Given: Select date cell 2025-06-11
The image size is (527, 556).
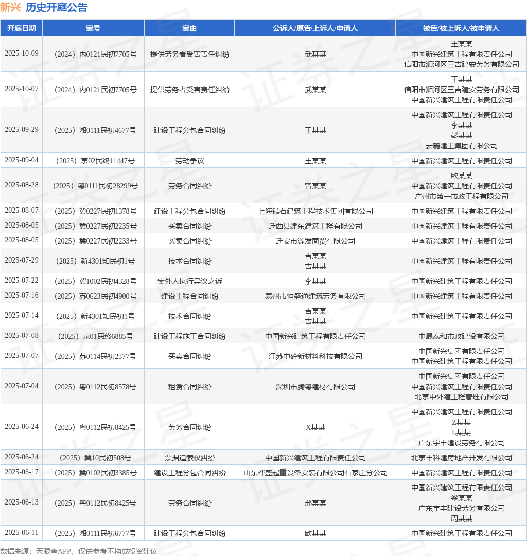Looking at the screenshot, I should click(x=22, y=533).
